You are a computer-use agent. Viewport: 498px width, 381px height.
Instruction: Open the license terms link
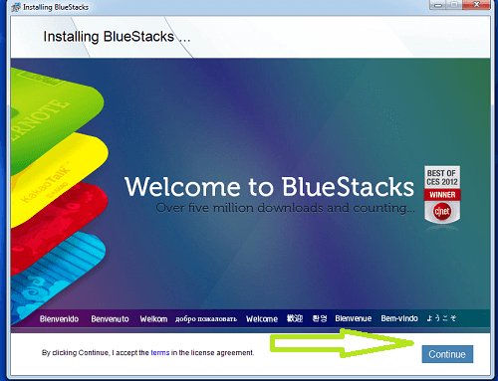coord(160,353)
